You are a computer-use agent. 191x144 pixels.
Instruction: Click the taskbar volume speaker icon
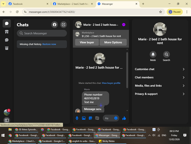click(x=154, y=135)
